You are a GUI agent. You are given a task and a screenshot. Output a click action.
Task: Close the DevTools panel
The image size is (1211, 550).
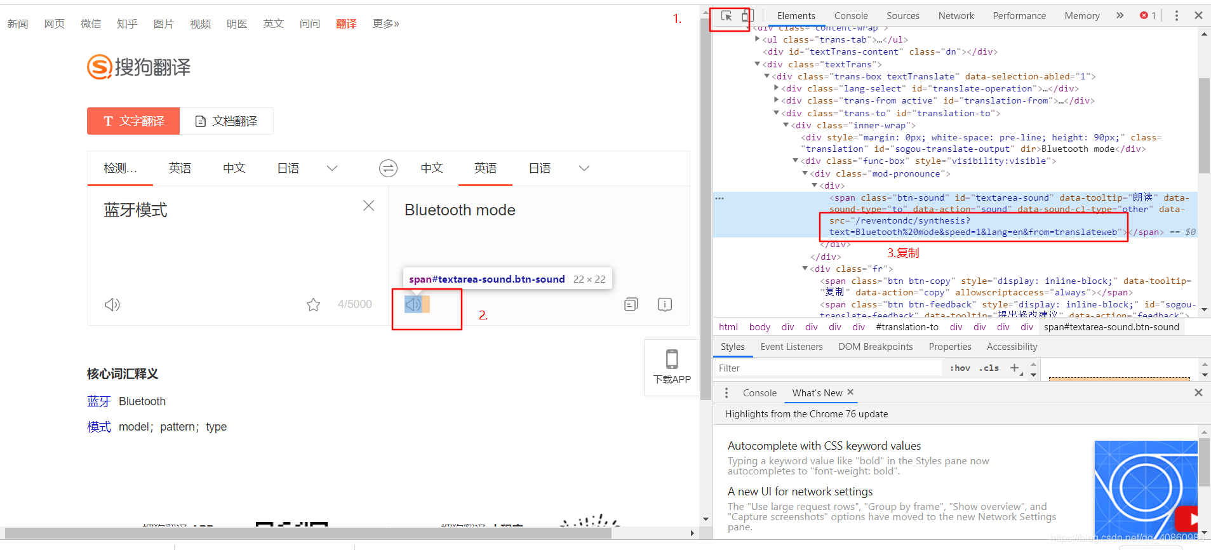pyautogui.click(x=1198, y=15)
